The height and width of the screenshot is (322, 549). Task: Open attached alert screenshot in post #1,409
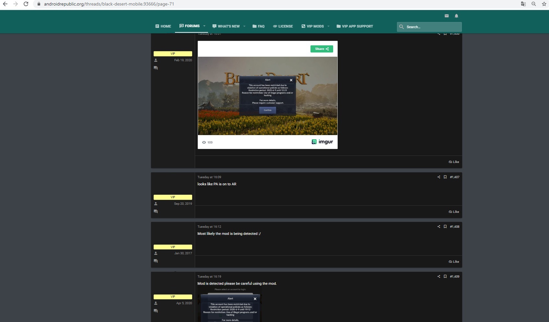click(x=230, y=305)
